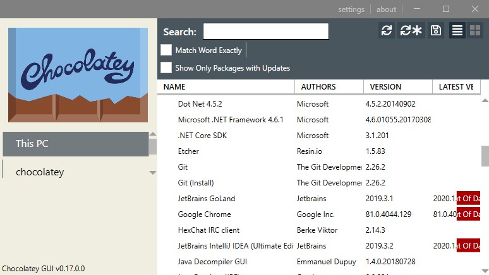Select the HexChat IRC client package
This screenshot has width=489, height=275.
pyautogui.click(x=319, y=230)
